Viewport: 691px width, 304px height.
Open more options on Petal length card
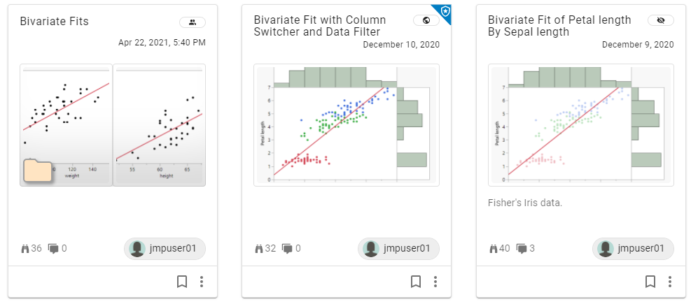[x=670, y=282]
